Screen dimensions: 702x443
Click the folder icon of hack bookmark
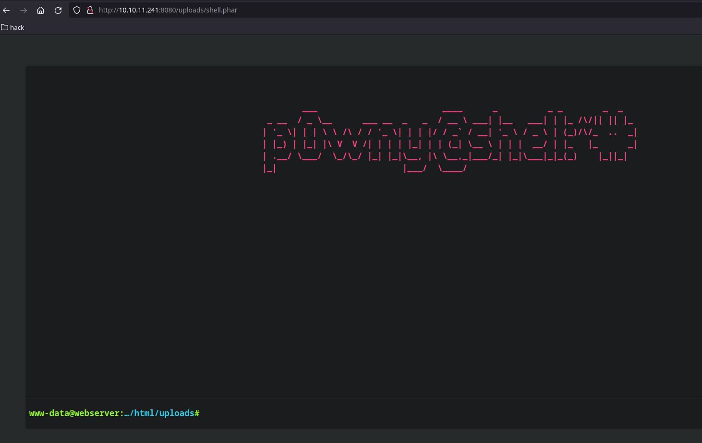5,27
